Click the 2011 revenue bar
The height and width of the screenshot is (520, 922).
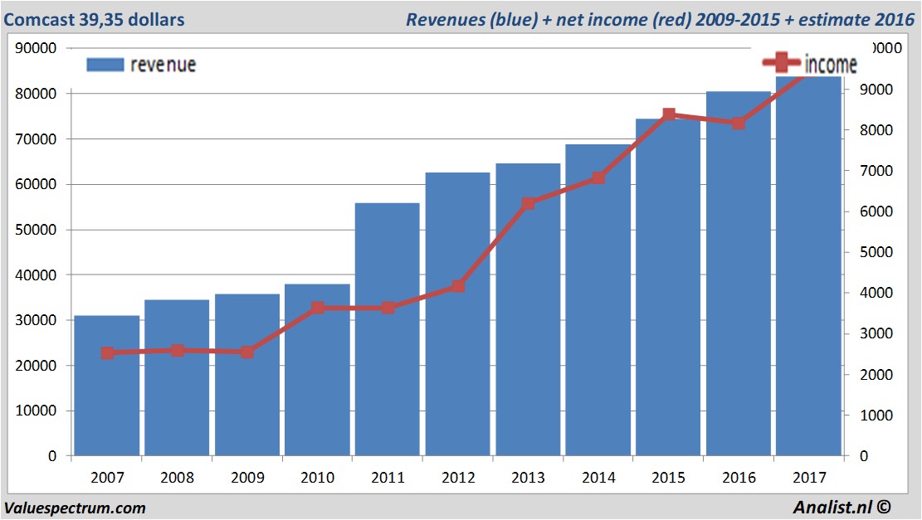click(x=388, y=332)
